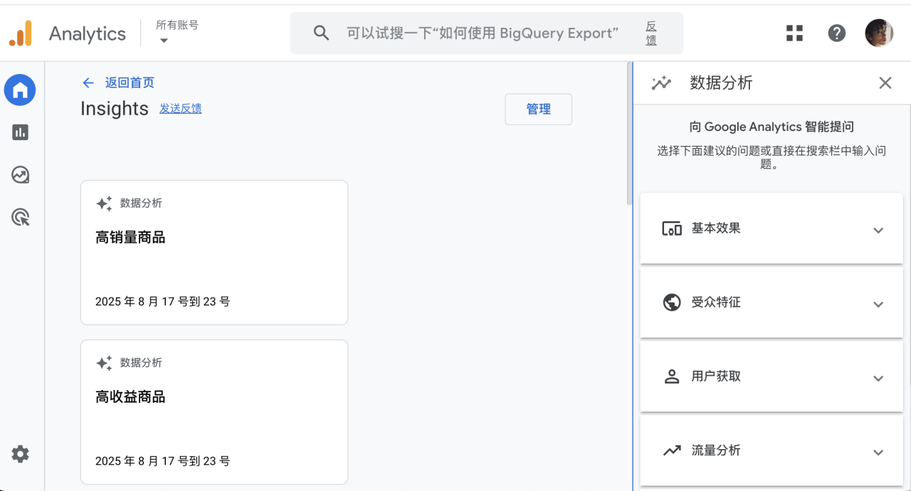
Task: Click the search magnifier icon
Action: pyautogui.click(x=322, y=33)
